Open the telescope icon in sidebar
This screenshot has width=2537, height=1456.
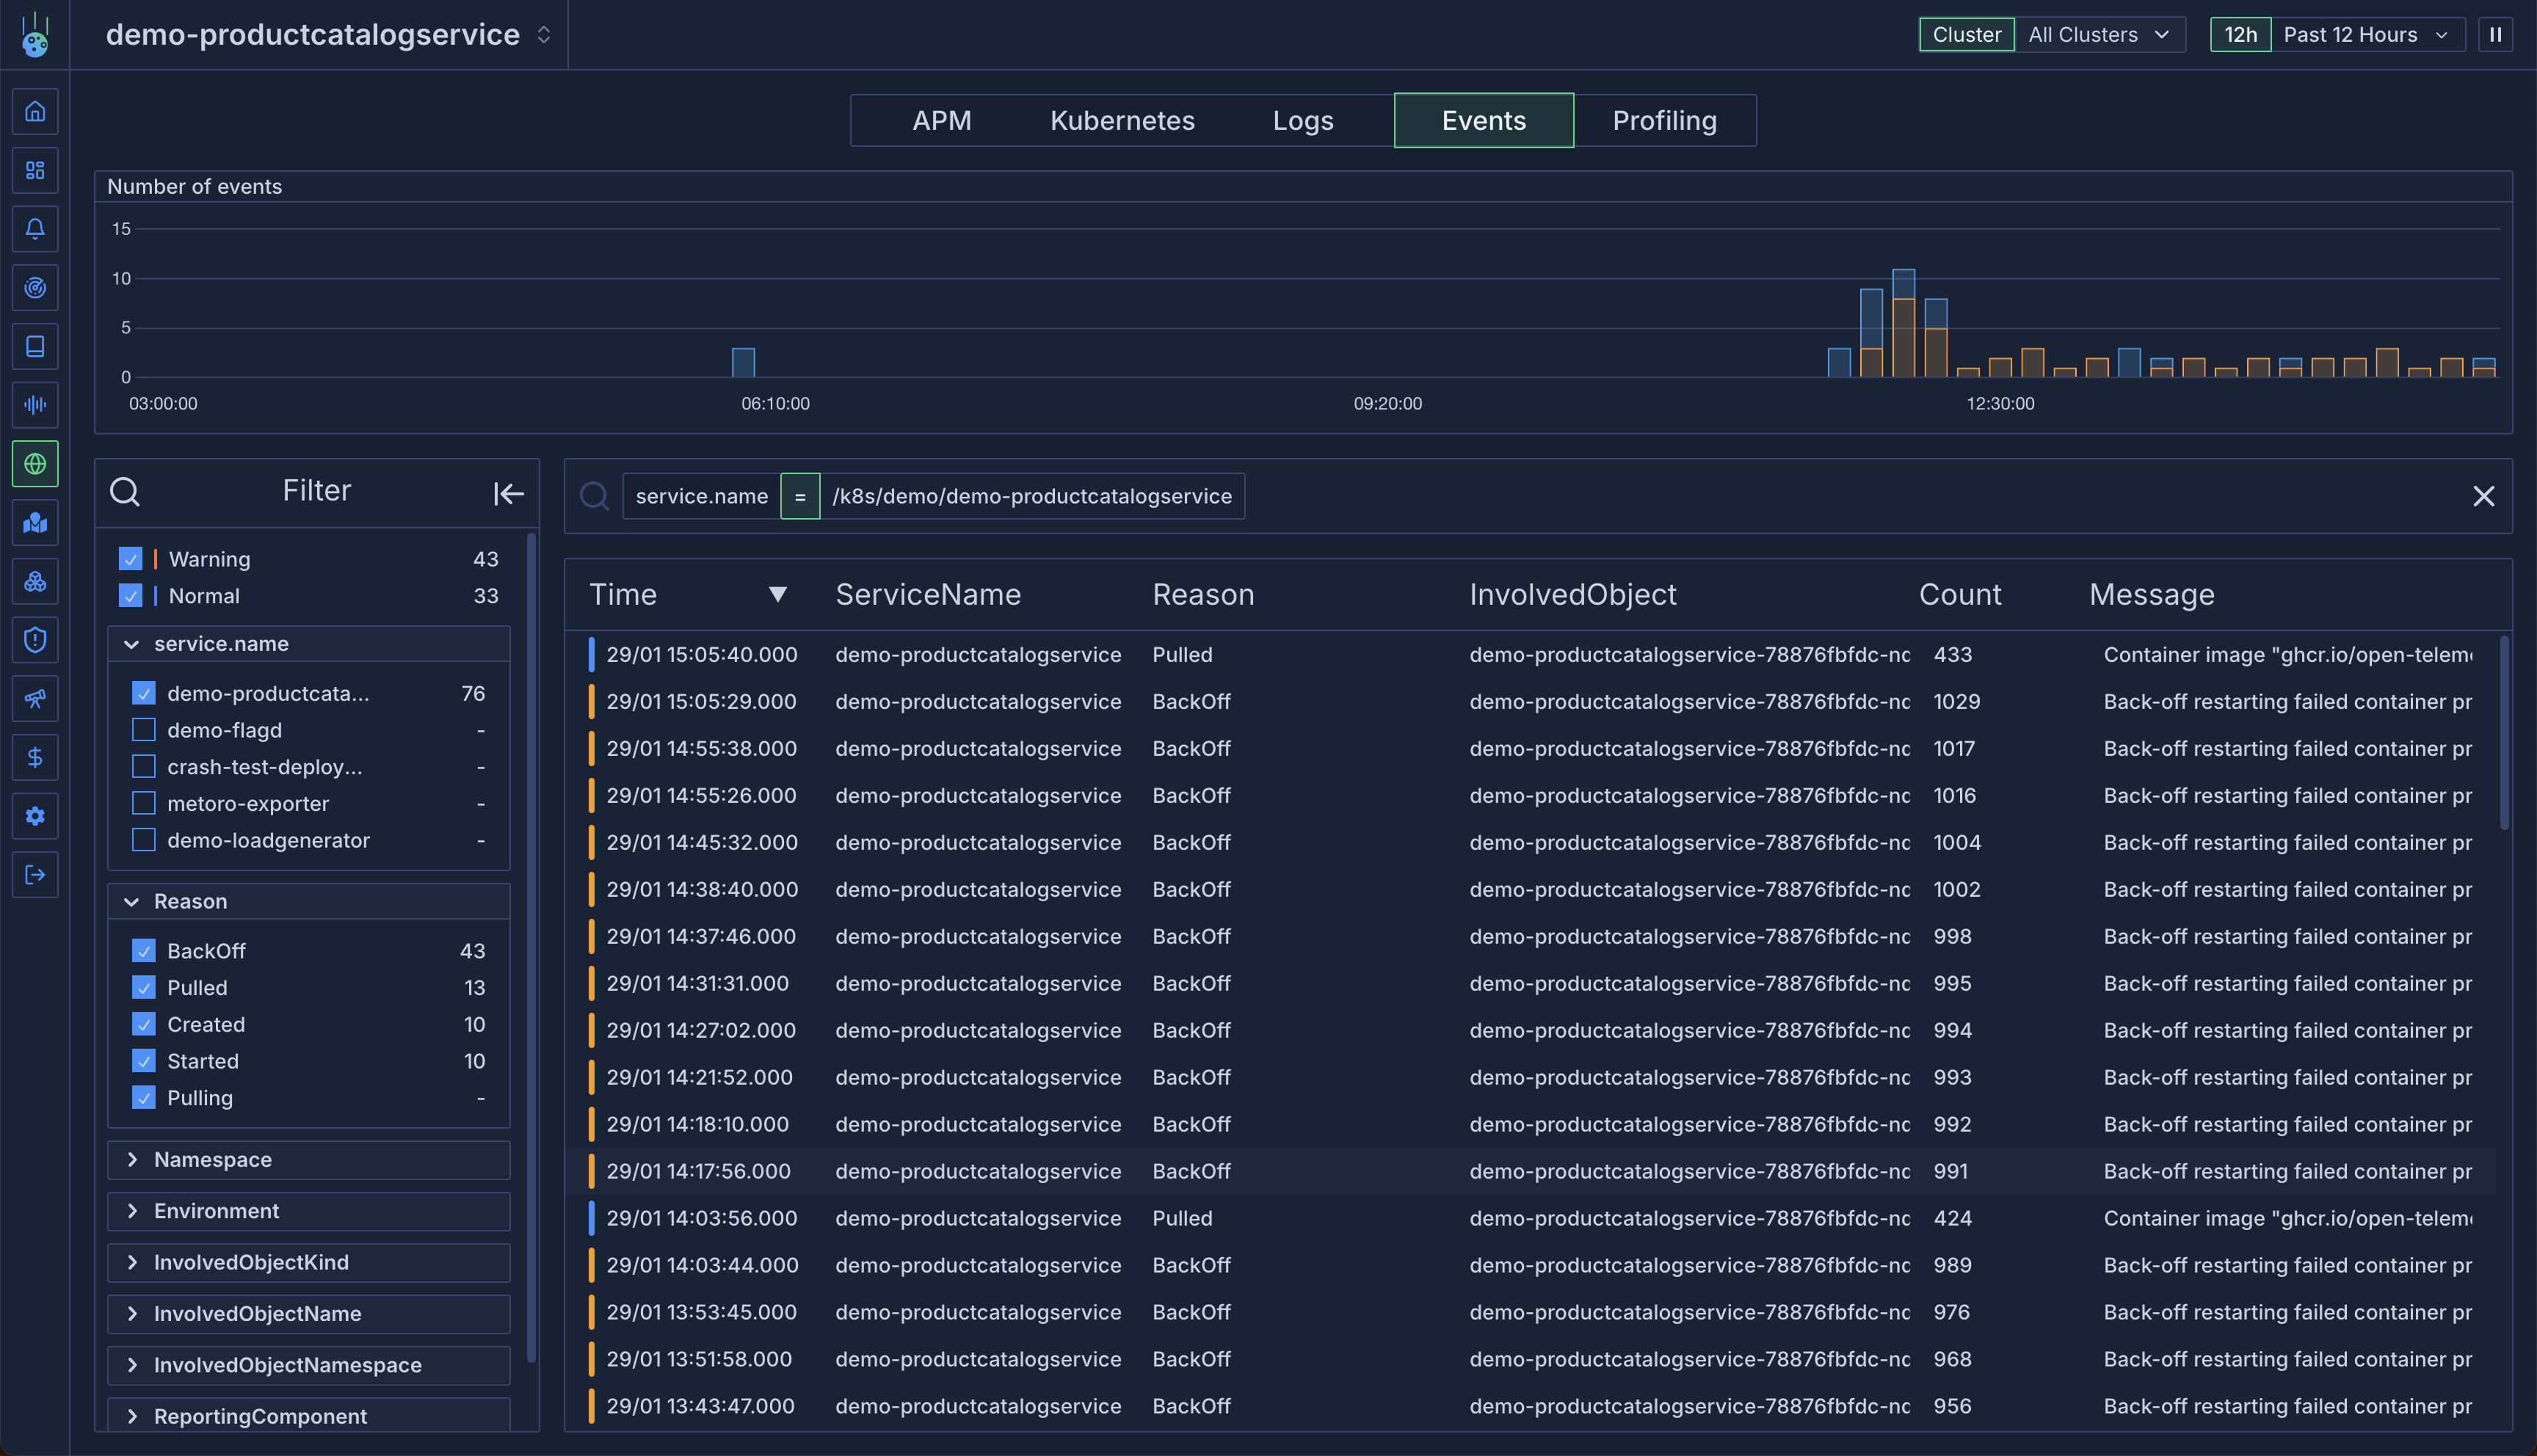coord(35,699)
